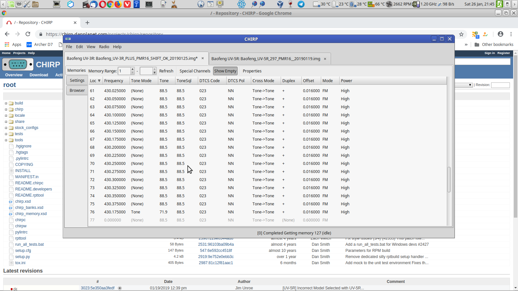
Task: Expand the chirp folder in repository tree
Action: [x=6, y=110]
